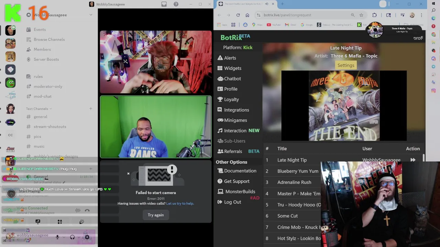Open a new browser tab
440x247 pixels.
point(282,4)
